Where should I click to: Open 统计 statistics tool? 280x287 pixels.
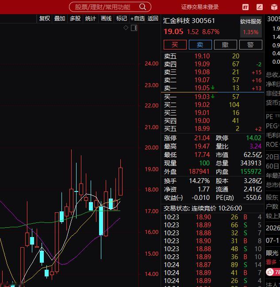[91, 19]
